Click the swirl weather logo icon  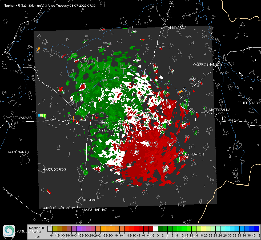(9, 231)
